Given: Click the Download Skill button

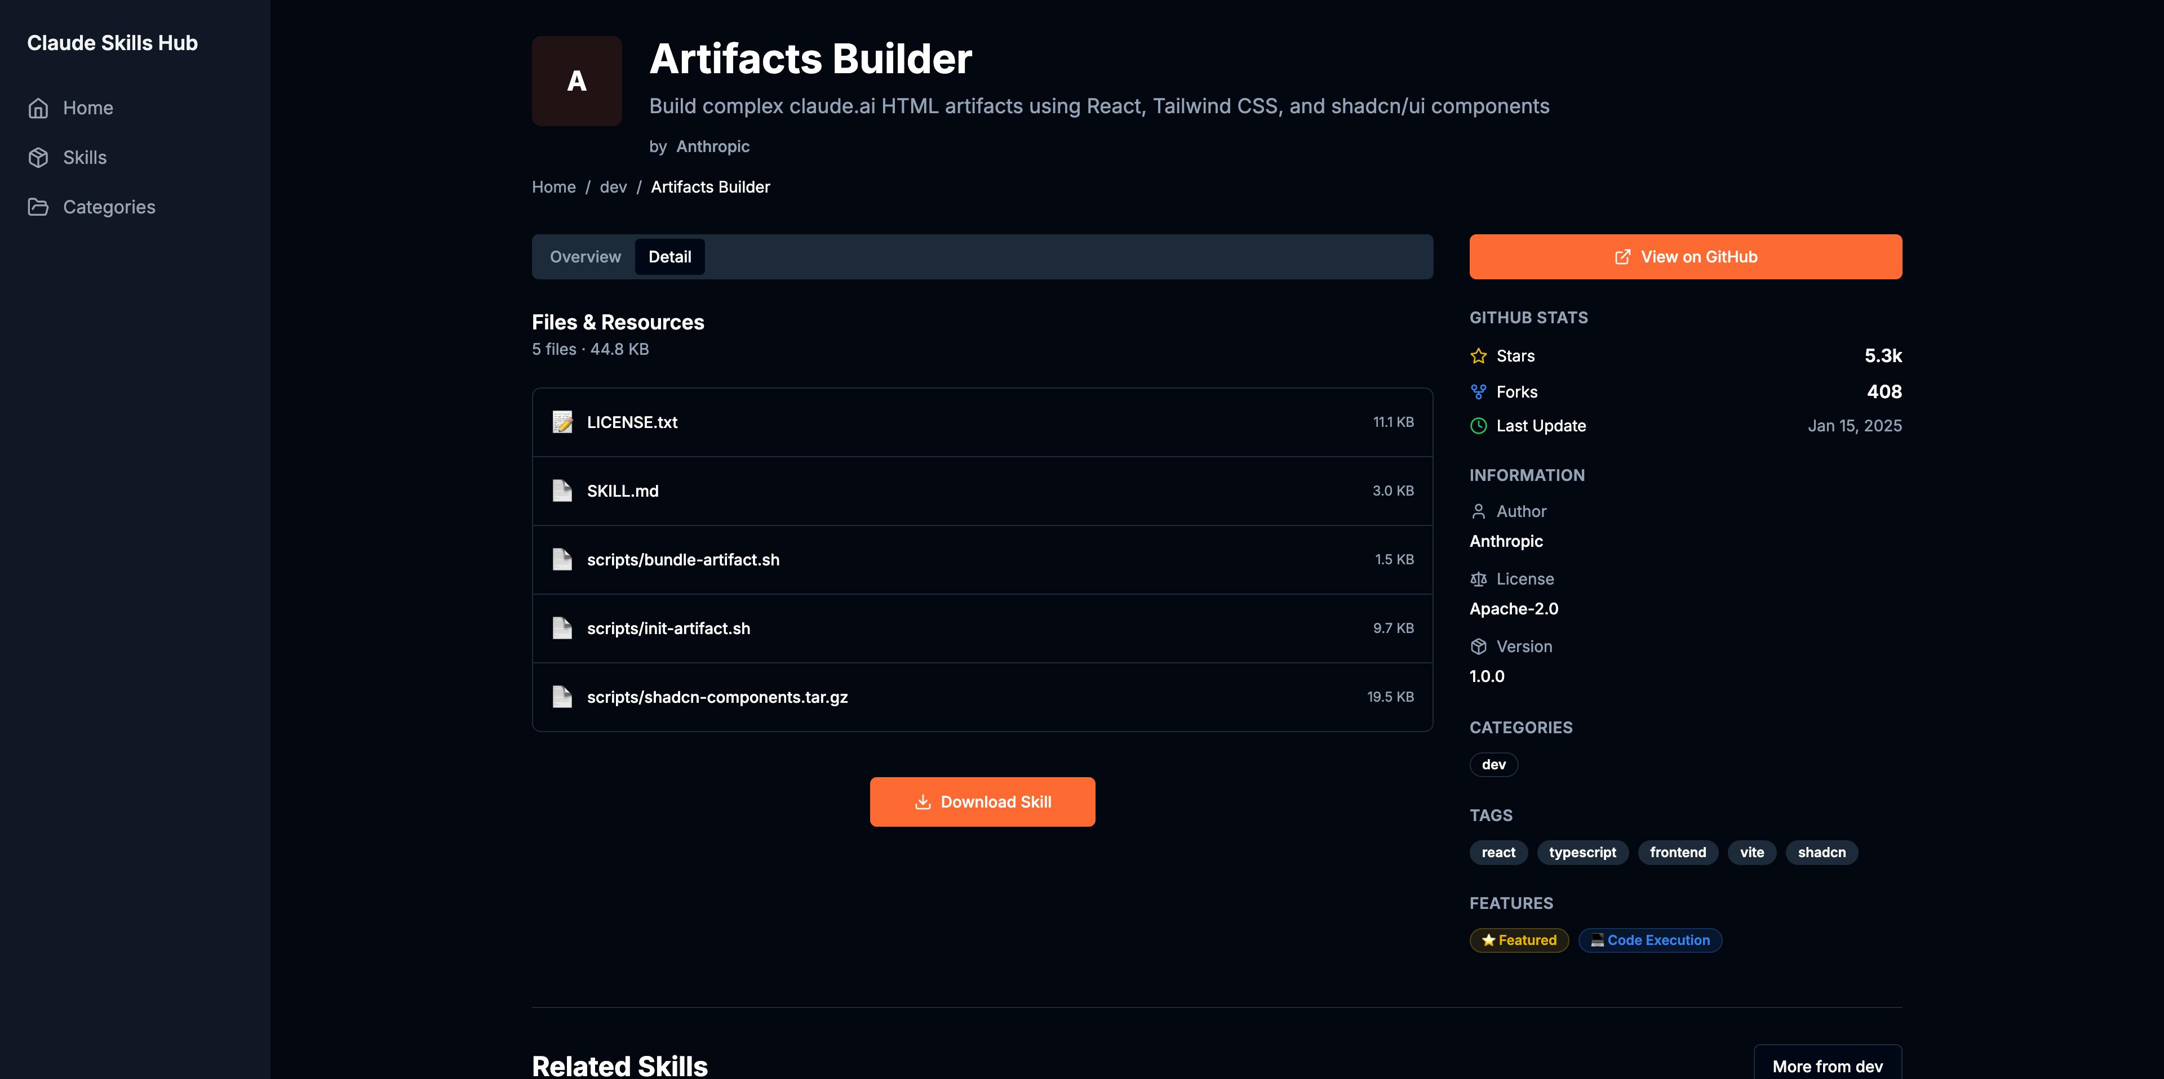Looking at the screenshot, I should (x=982, y=802).
